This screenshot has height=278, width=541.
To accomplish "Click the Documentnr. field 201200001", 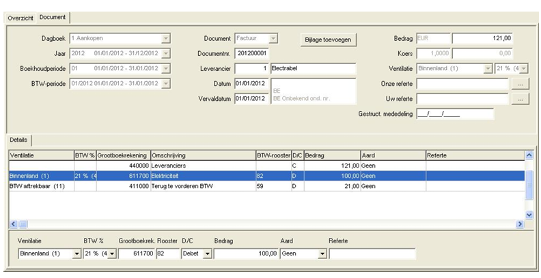I will [x=252, y=53].
